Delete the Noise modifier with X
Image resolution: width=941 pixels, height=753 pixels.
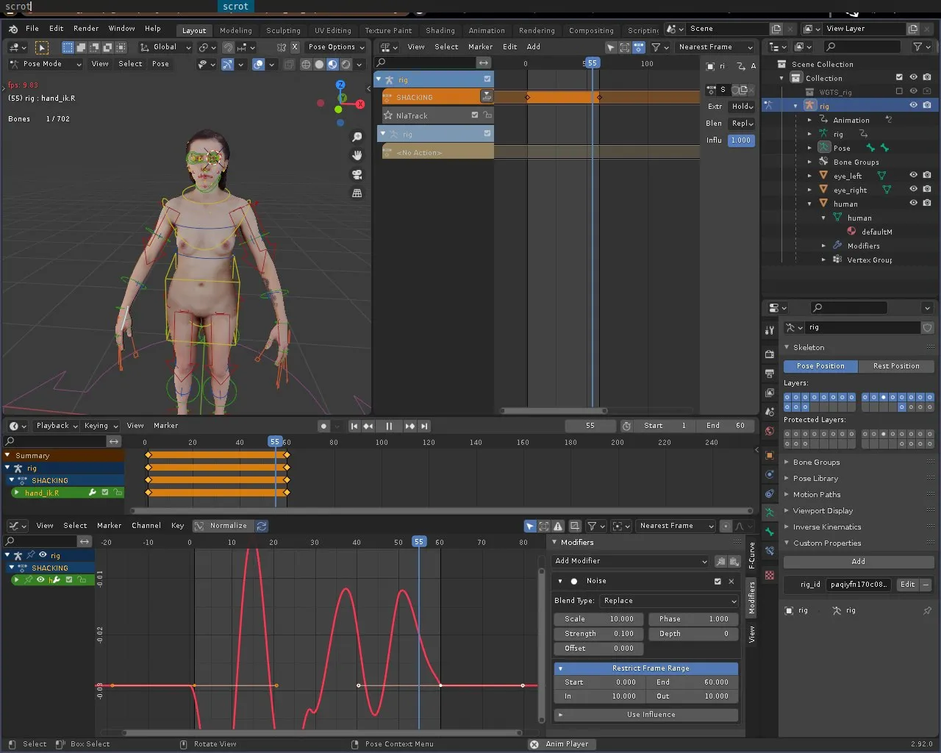tap(731, 581)
